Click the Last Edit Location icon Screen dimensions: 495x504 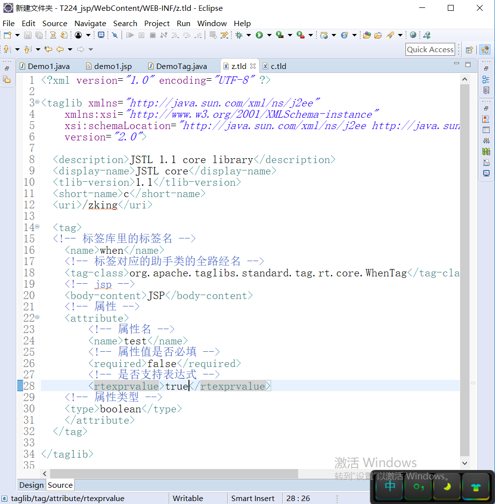(x=49, y=49)
